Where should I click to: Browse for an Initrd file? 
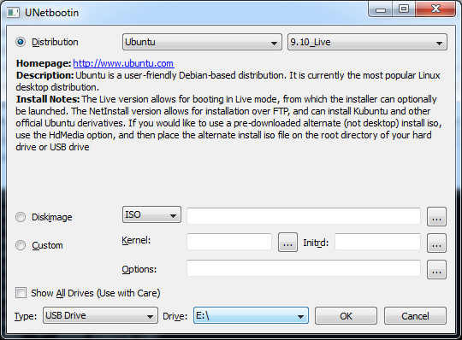(x=436, y=243)
